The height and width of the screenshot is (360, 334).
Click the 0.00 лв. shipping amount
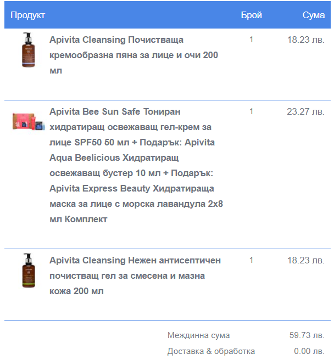click(309, 351)
